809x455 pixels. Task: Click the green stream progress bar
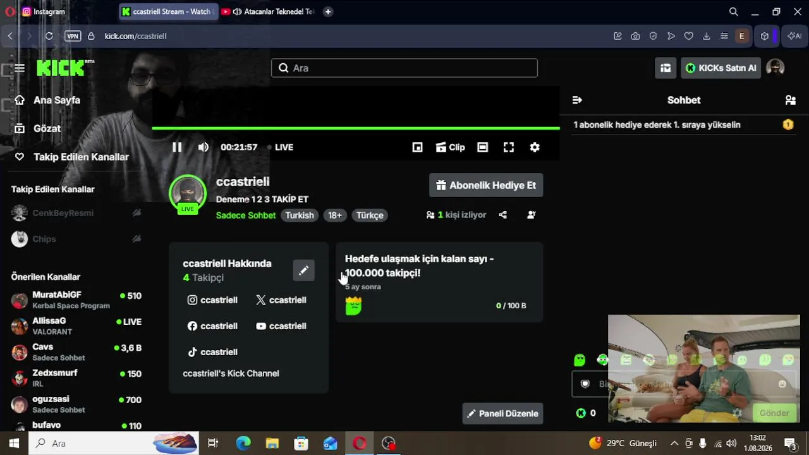tap(356, 128)
